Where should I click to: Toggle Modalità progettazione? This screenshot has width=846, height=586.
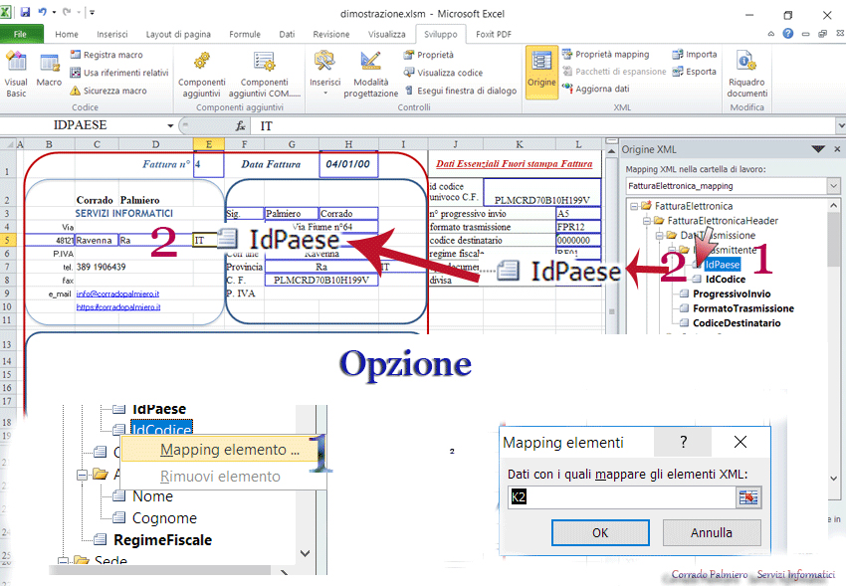pos(370,74)
